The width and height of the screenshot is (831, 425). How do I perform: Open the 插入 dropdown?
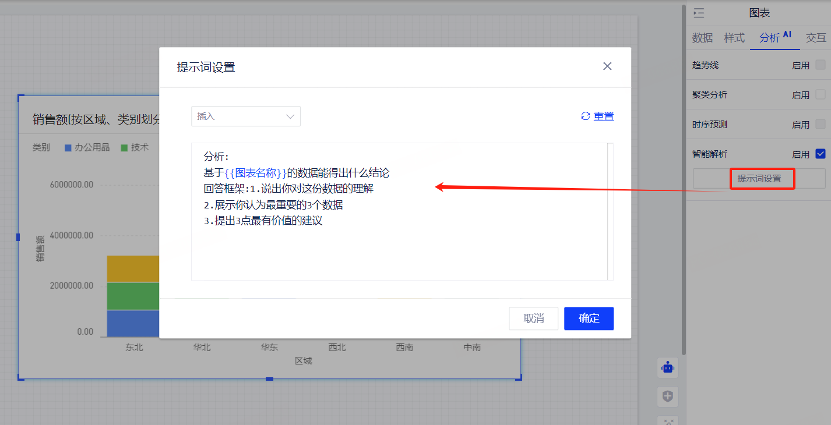pyautogui.click(x=246, y=116)
